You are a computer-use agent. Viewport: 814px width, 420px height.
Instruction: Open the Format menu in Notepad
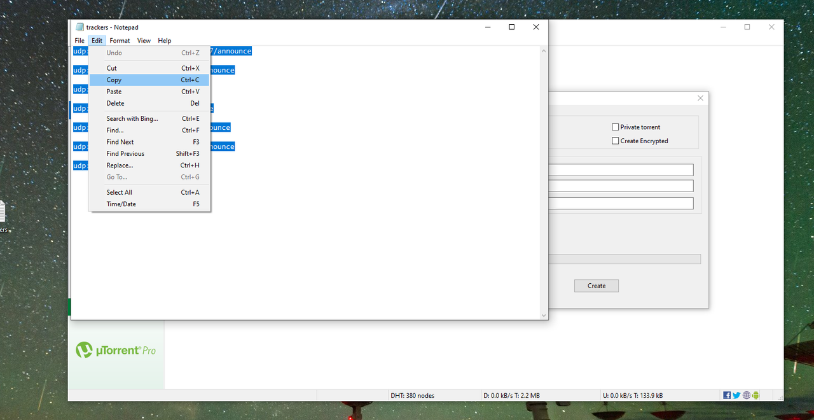point(120,41)
